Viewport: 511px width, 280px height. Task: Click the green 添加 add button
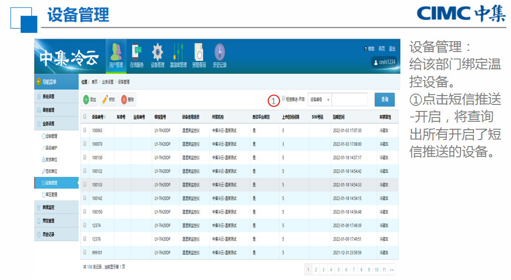[x=90, y=100]
